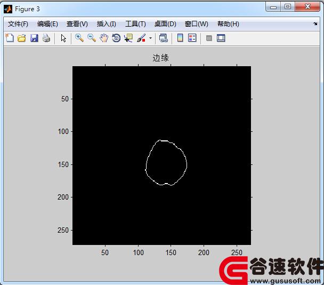324x285 pixels.
Task: Dock the figure using corner arrow
Action: (315, 23)
